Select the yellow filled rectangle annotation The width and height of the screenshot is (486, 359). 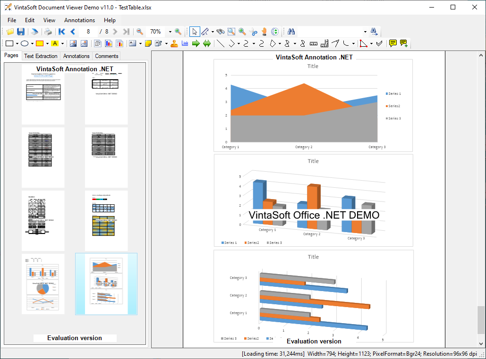click(40, 44)
